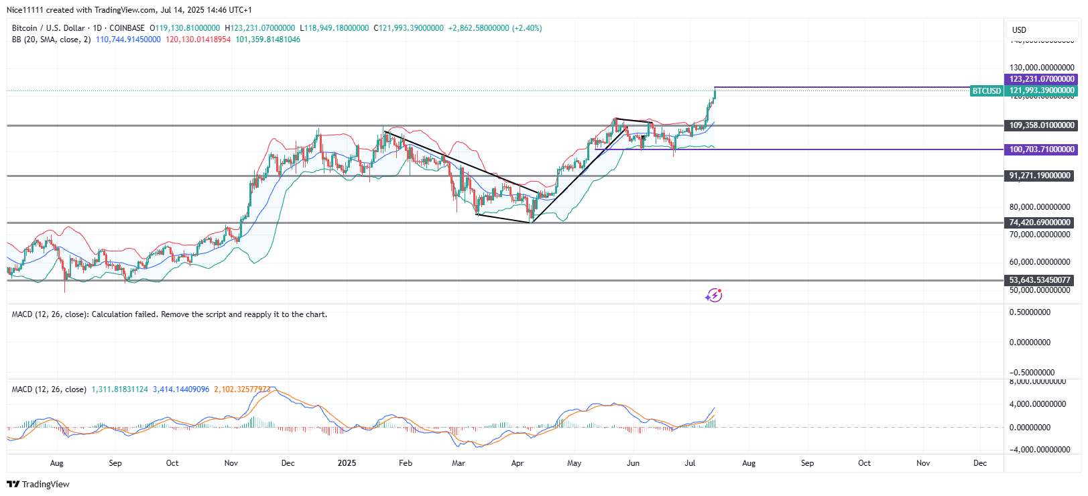This screenshot has width=1088, height=496.
Task: Click the purple 123,231.07000000 price label
Action: [1042, 79]
